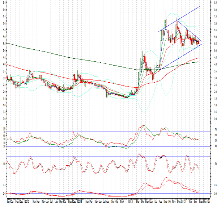The height and width of the screenshot is (203, 217).
Task: Click the highest MACD peak in bottom panel
Action: (x=166, y=178)
